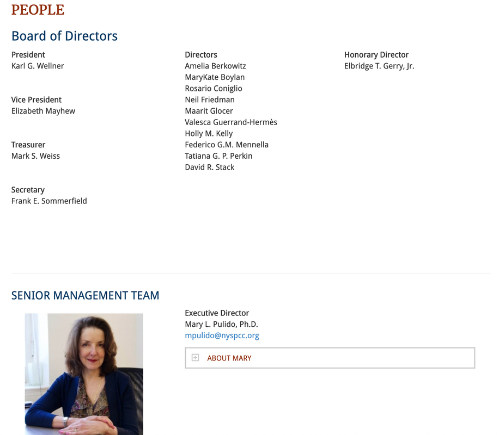Click the SENIOR MANAGEMENT TEAM heading
The image size is (499, 435).
86,295
